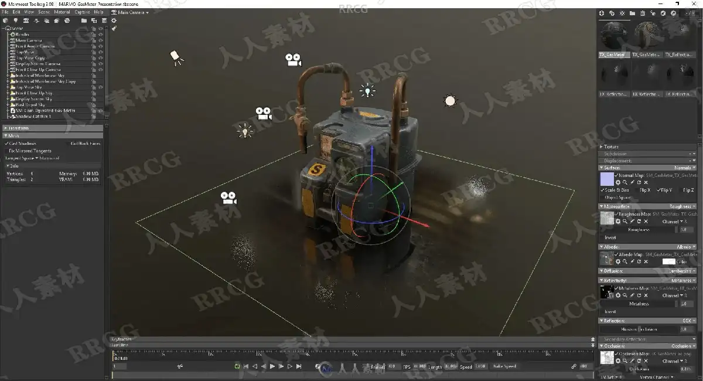Image resolution: width=703 pixels, height=381 pixels.
Task: Click the timeline Play button
Action: pos(272,366)
